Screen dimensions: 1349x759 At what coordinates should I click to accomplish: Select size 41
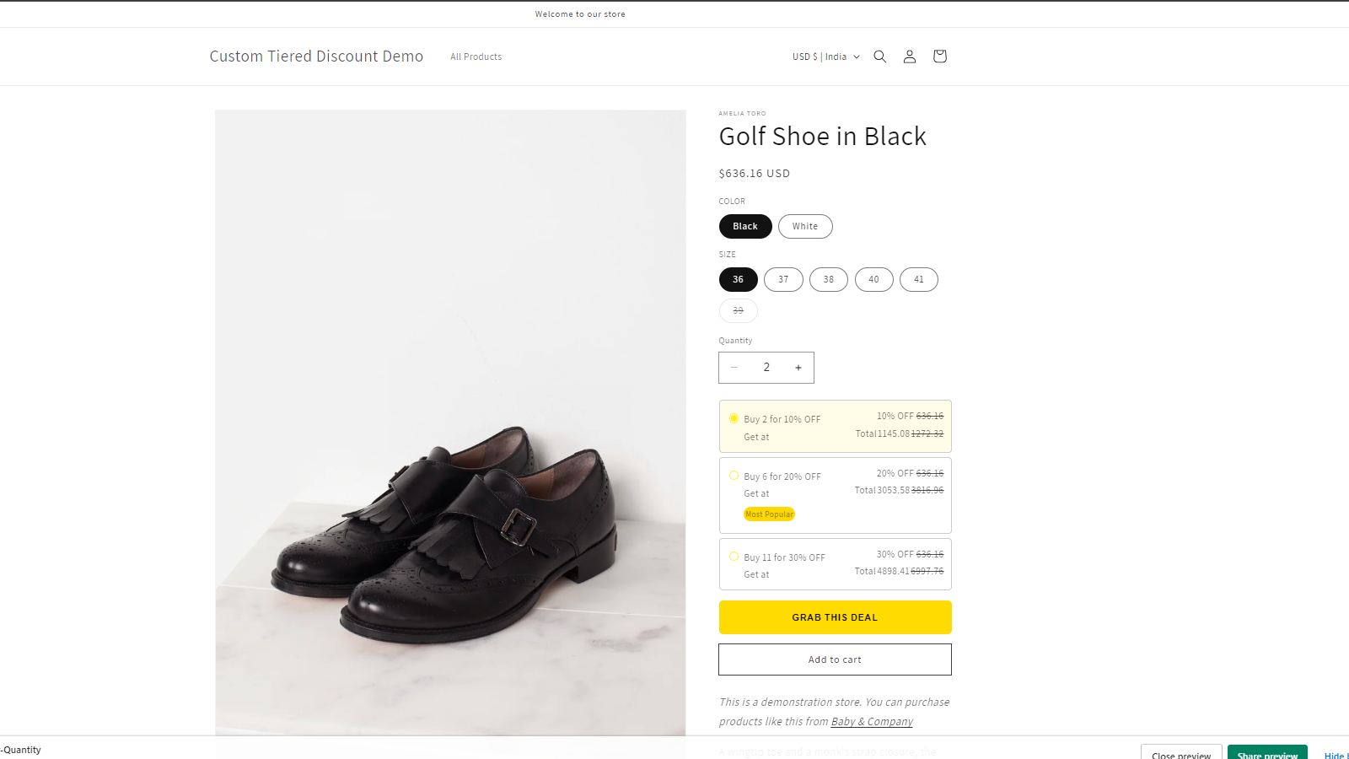(x=918, y=279)
